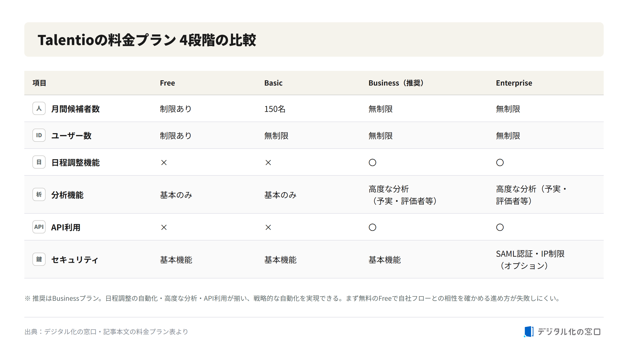The height and width of the screenshot is (361, 628).
Task: Click Business 高度な分析（予実・評価者等）cell
Action: [403, 195]
